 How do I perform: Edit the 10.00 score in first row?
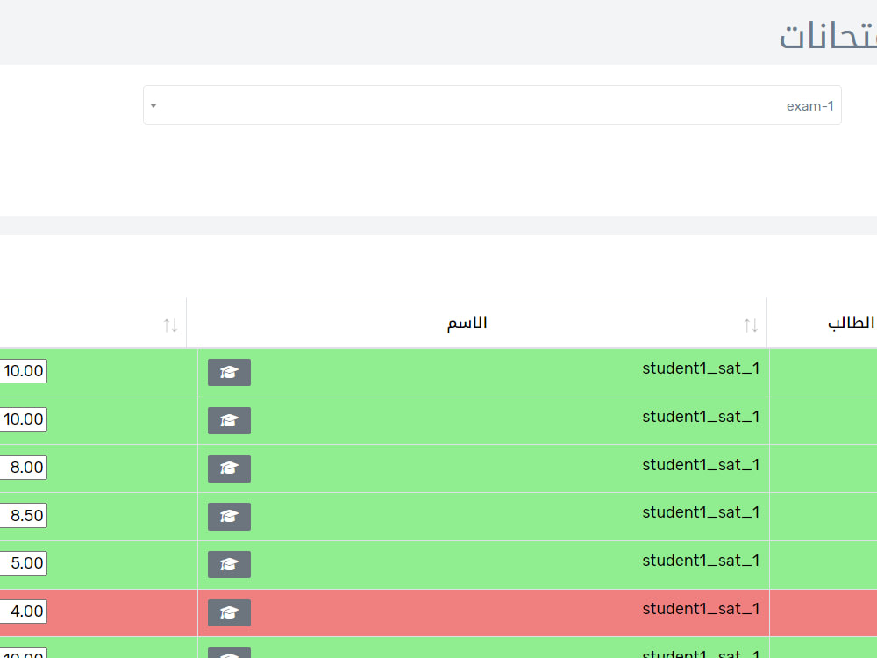(x=23, y=371)
